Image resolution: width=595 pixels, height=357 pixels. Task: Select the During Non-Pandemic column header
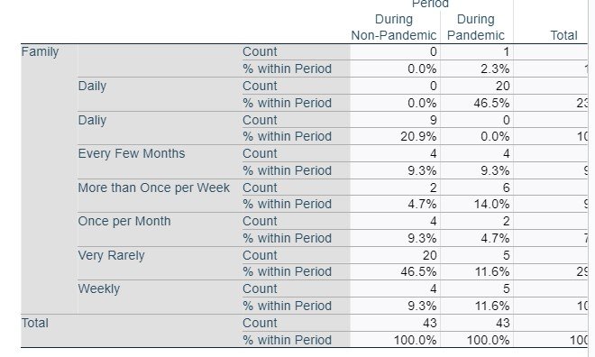pos(393,27)
